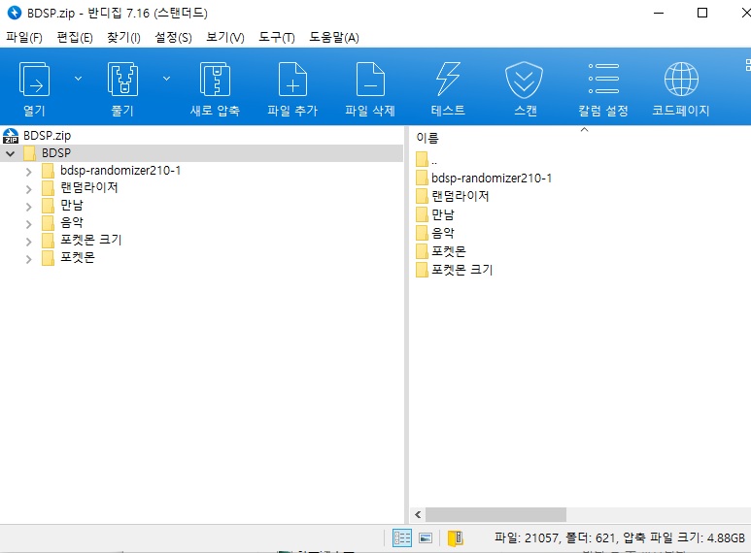Click the 코드페이지 globe icon
The height and width of the screenshot is (553, 751).
681,80
